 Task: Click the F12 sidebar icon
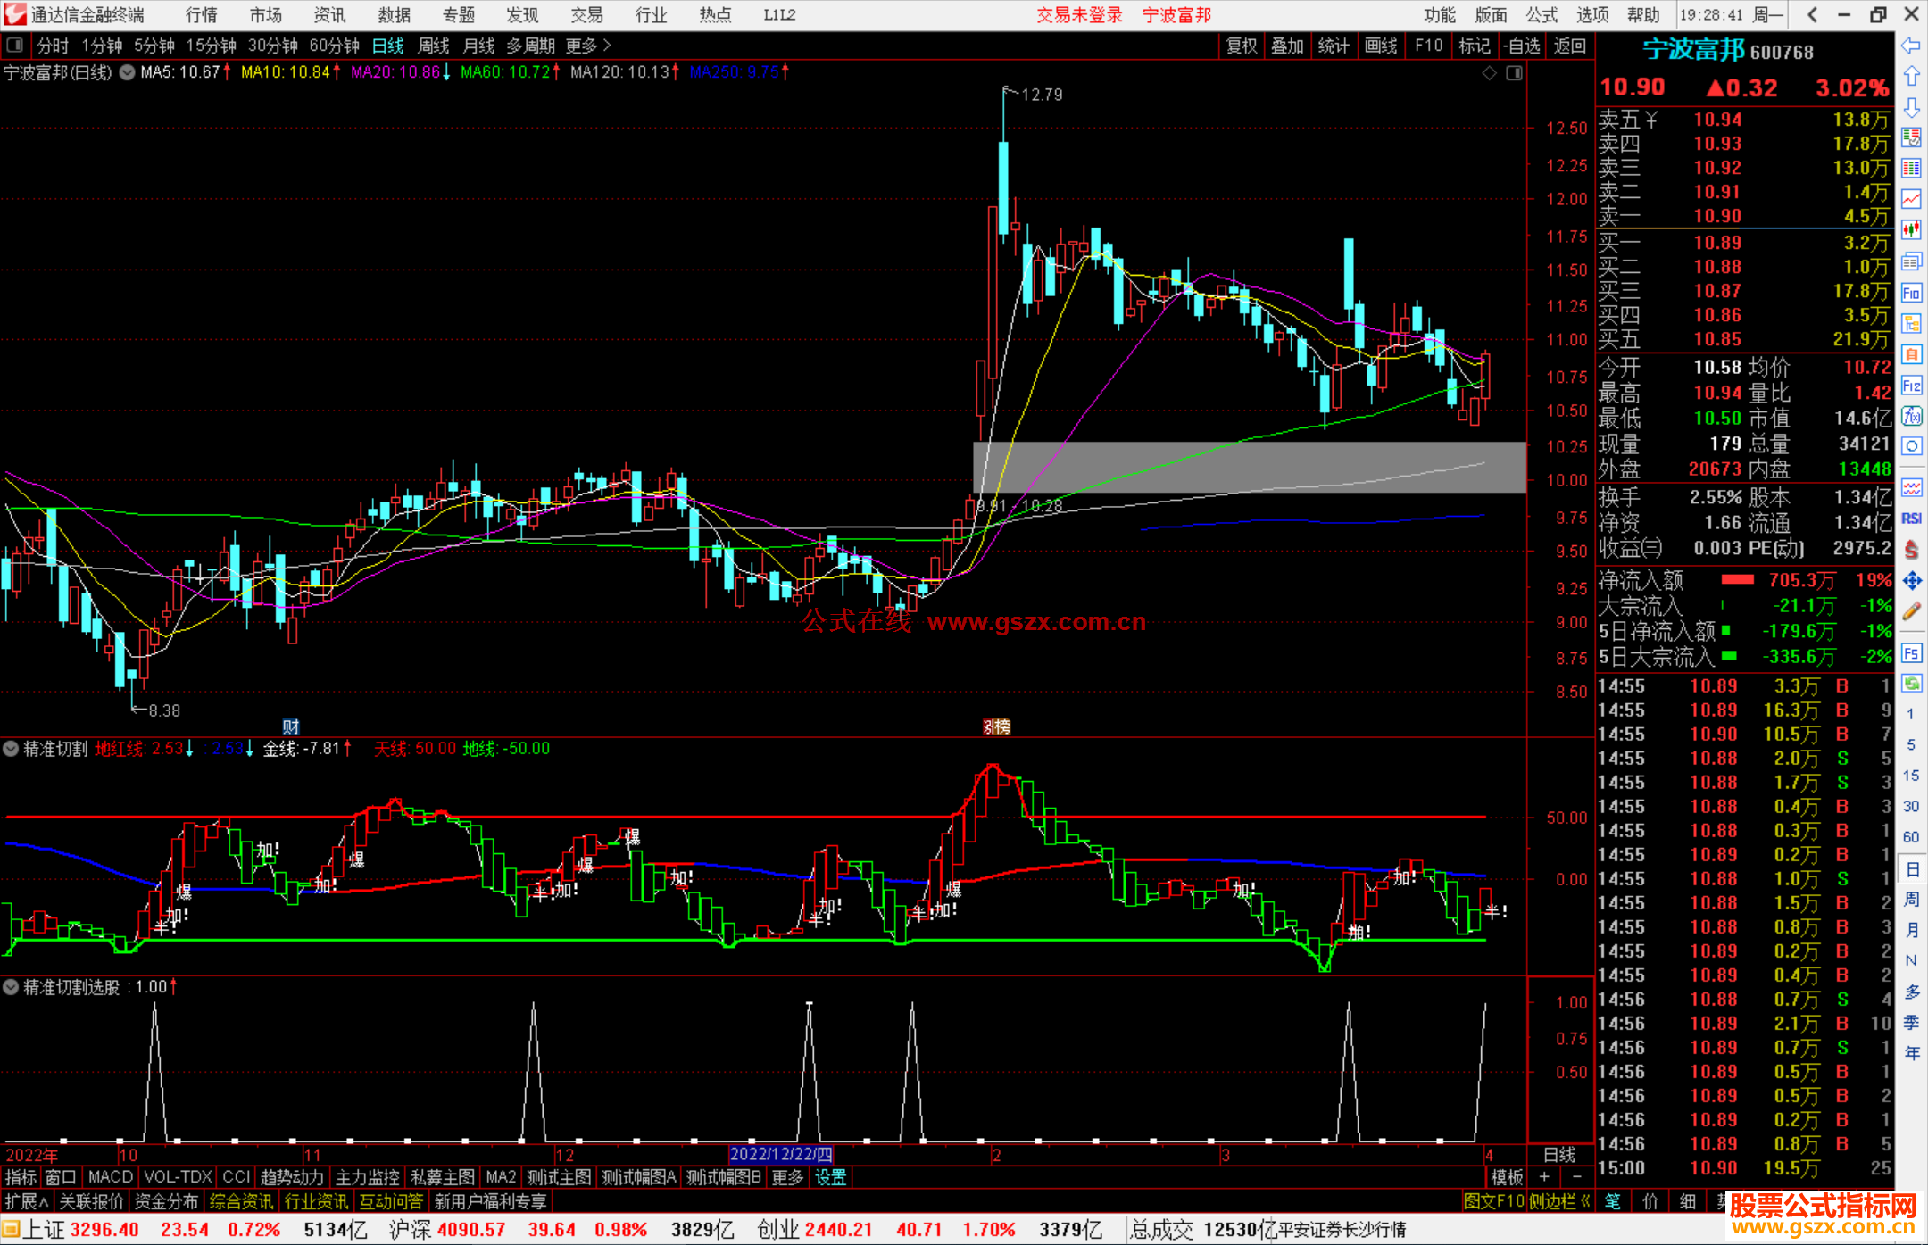(x=1911, y=386)
